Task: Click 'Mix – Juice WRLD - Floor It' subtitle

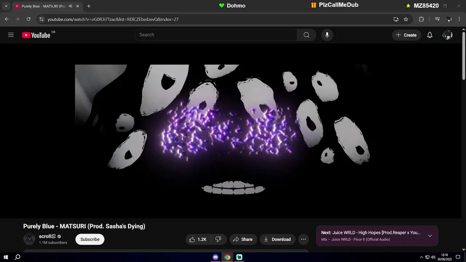Action: (x=355, y=239)
